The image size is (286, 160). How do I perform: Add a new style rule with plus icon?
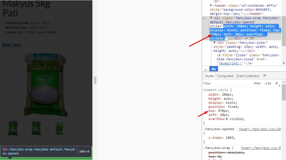[x=277, y=83]
